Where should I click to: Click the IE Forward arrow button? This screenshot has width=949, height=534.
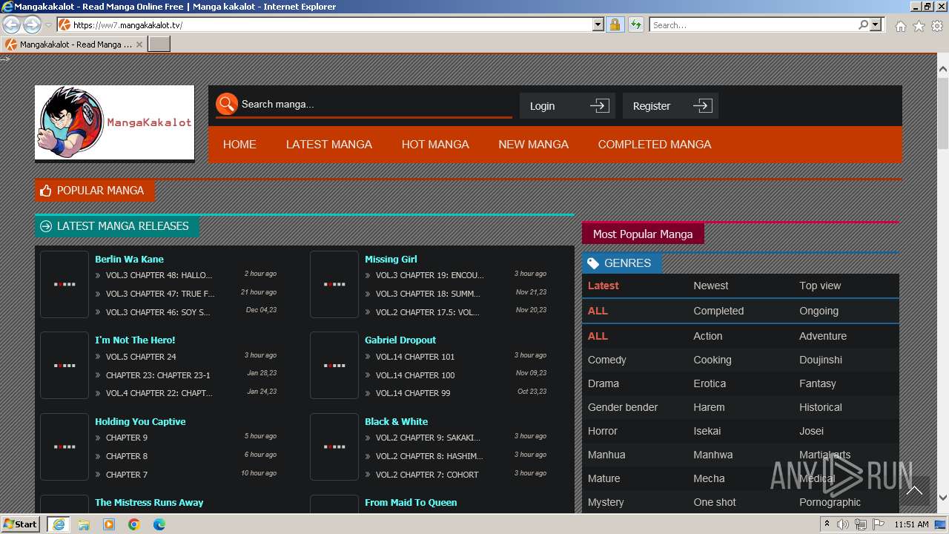point(32,24)
